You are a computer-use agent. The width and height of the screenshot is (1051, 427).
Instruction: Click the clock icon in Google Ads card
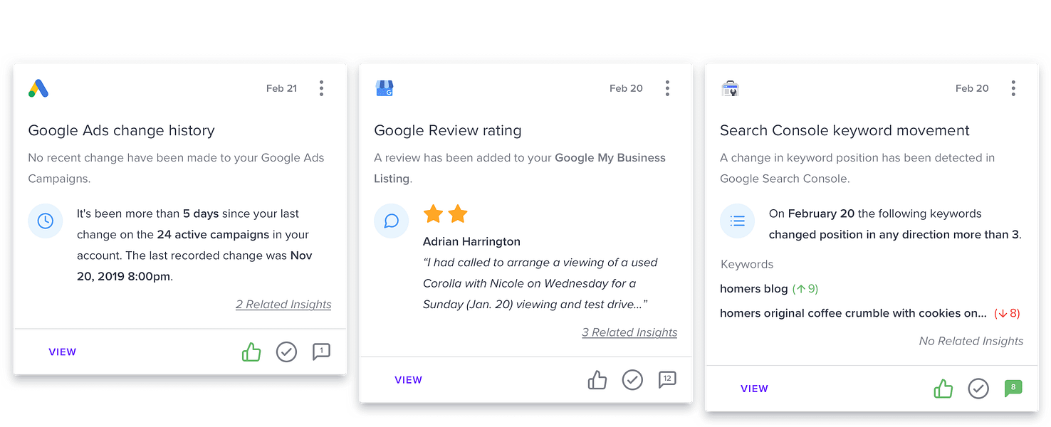pyautogui.click(x=45, y=221)
